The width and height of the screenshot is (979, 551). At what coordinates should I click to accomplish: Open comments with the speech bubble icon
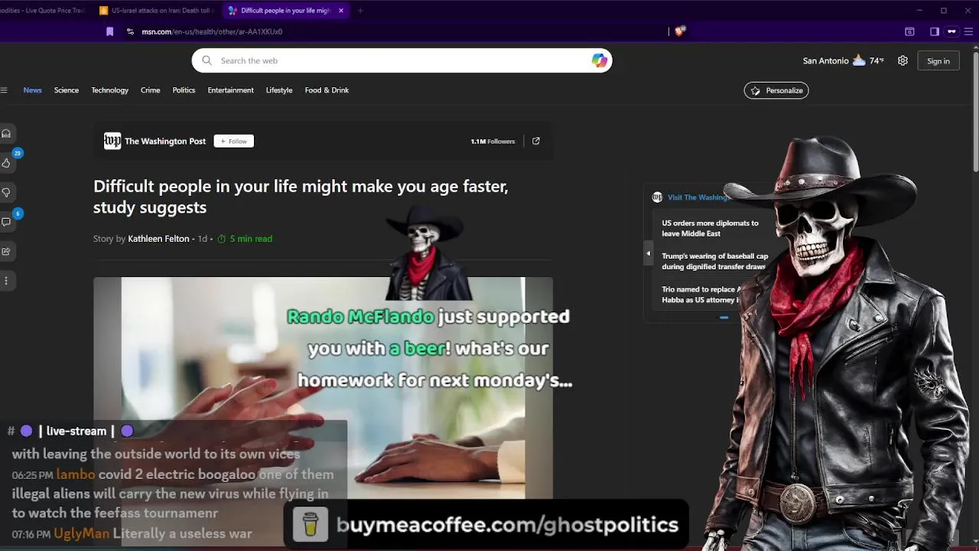pos(6,222)
